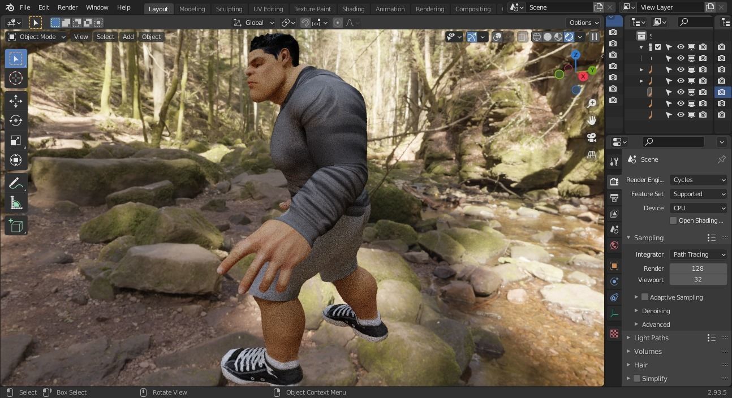The image size is (732, 398).
Task: Open Tool properties tab (wrench icon)
Action: point(614,162)
